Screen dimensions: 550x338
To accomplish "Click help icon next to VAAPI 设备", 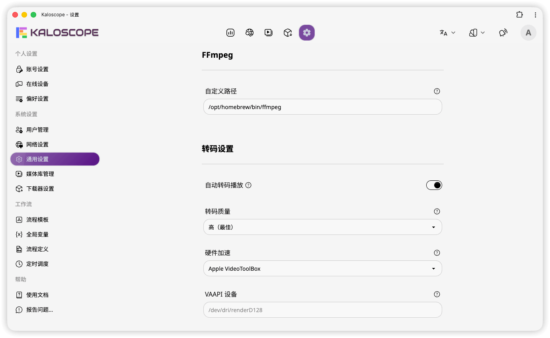I will 437,294.
